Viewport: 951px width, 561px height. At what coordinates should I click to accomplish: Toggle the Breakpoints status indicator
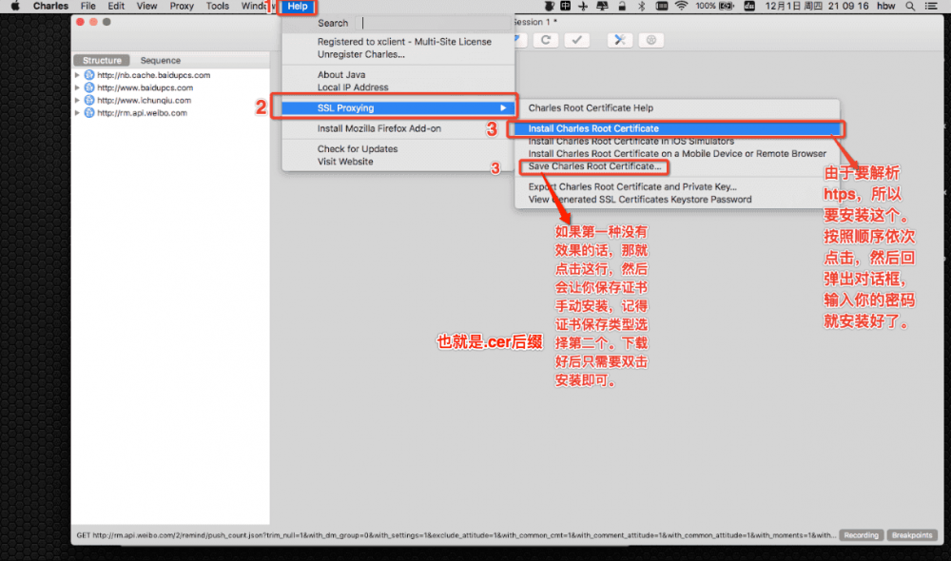pyautogui.click(x=911, y=534)
